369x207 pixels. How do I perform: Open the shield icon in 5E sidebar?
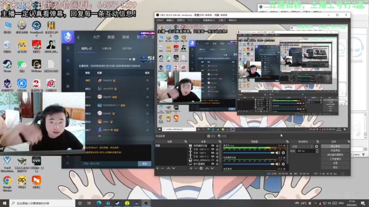pyautogui.click(x=68, y=48)
